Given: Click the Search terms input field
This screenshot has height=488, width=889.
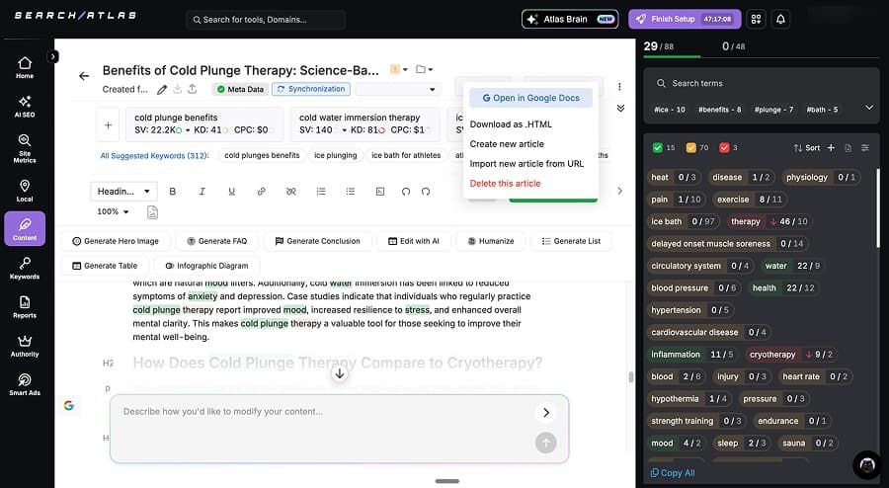Looking at the screenshot, I should [x=761, y=83].
